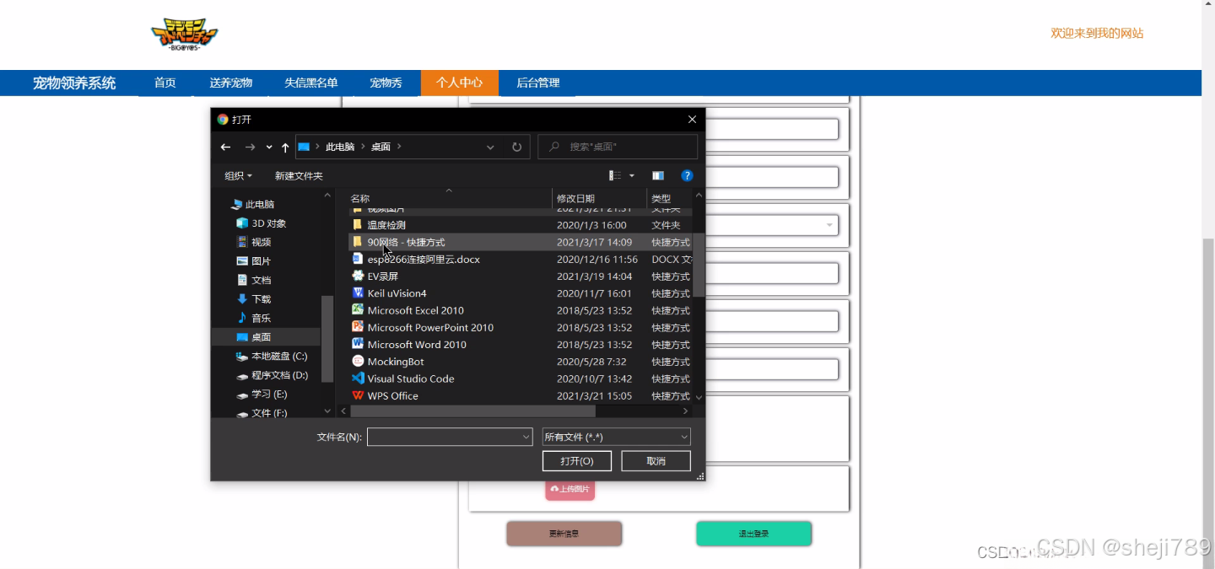Click the EV录屏 shortcut icon

[x=358, y=276]
